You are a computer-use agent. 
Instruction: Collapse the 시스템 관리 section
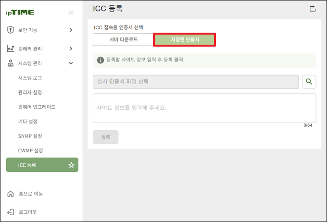pos(71,63)
